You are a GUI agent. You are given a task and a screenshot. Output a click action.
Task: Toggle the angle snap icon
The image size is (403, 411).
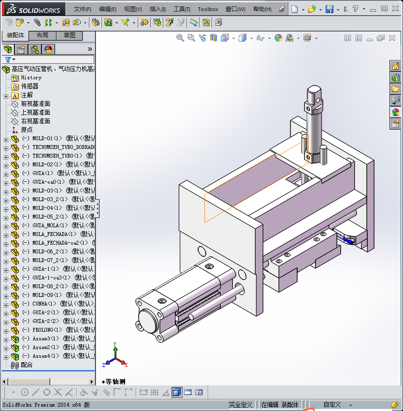coord(166,393)
